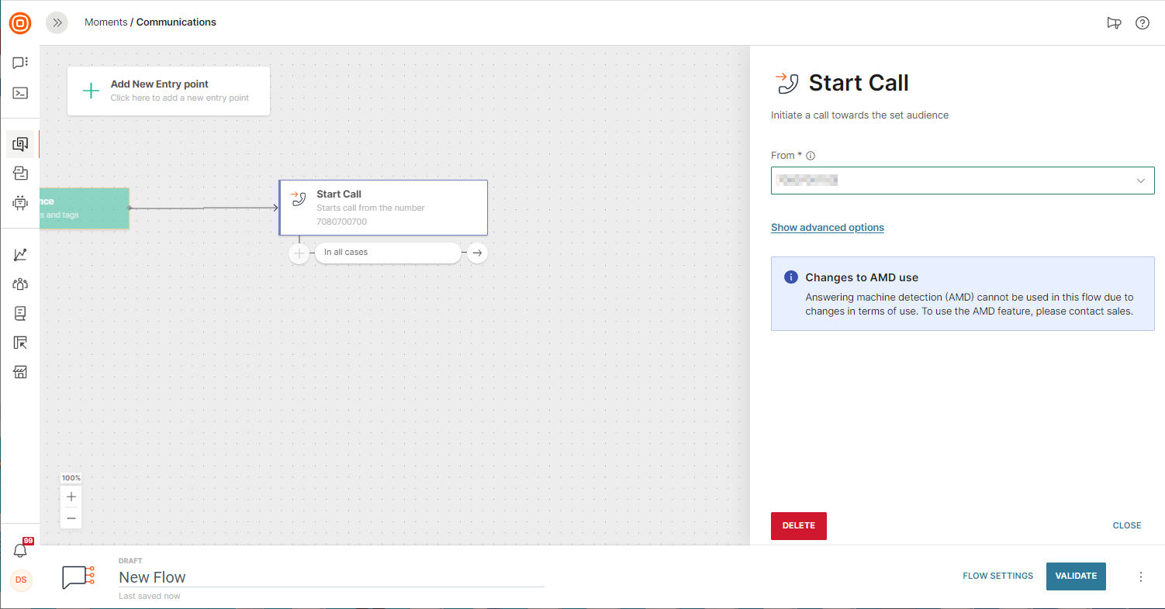Image resolution: width=1165 pixels, height=609 pixels.
Task: Open notifications bell with 99 badge
Action: point(21,549)
